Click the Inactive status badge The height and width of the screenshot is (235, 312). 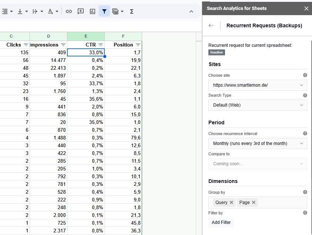coord(217,52)
